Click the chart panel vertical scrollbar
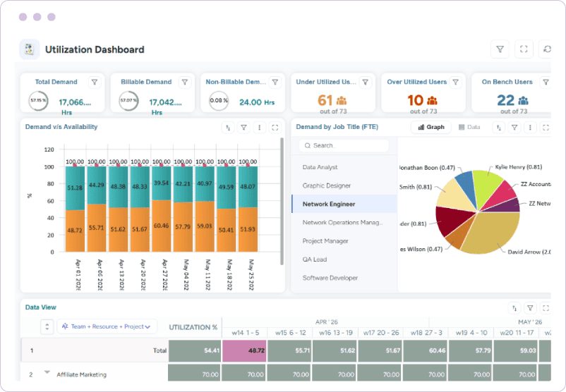Image resolution: width=566 pixels, height=392 pixels. click(282, 201)
